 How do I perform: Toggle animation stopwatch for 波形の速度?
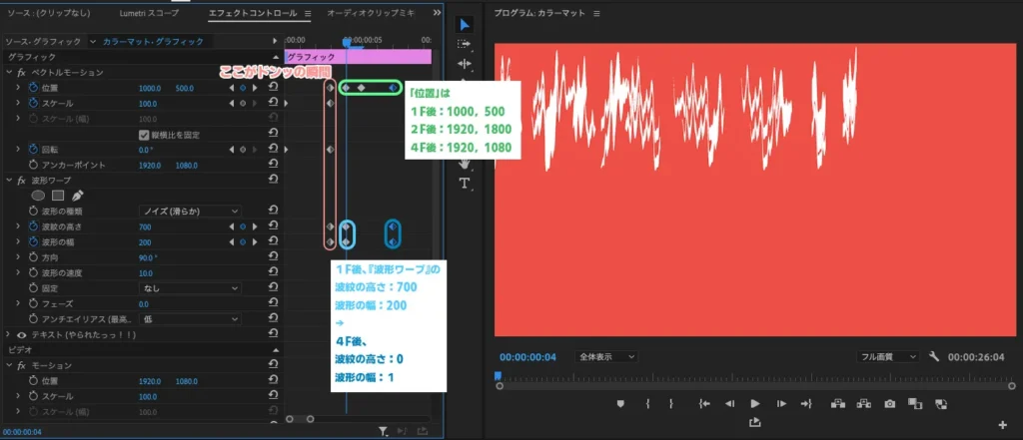click(x=34, y=273)
